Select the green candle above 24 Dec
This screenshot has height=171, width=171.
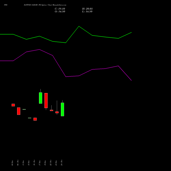click(63, 109)
